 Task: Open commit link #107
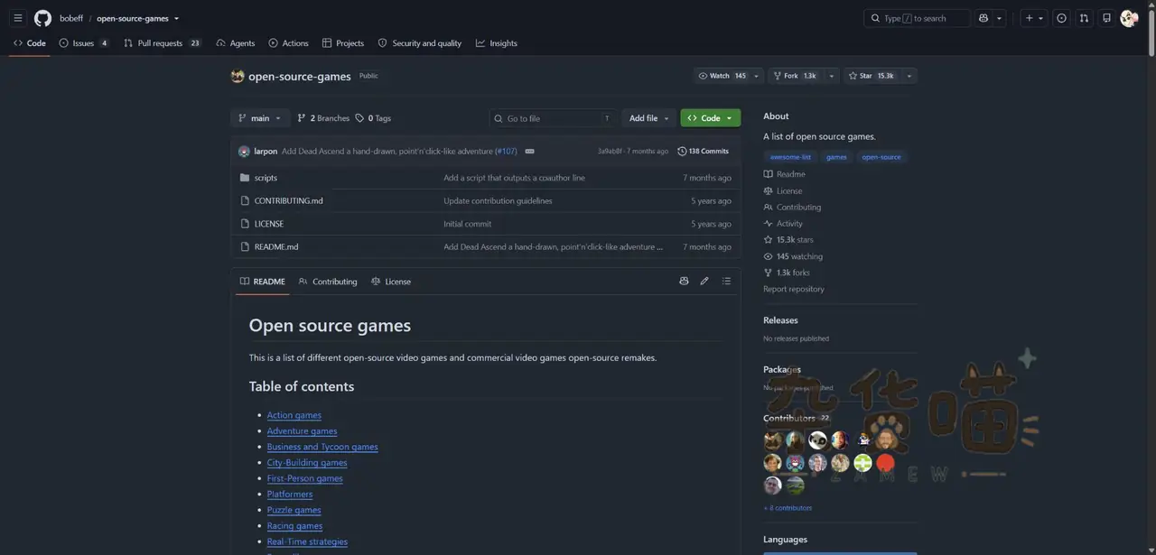coord(506,152)
